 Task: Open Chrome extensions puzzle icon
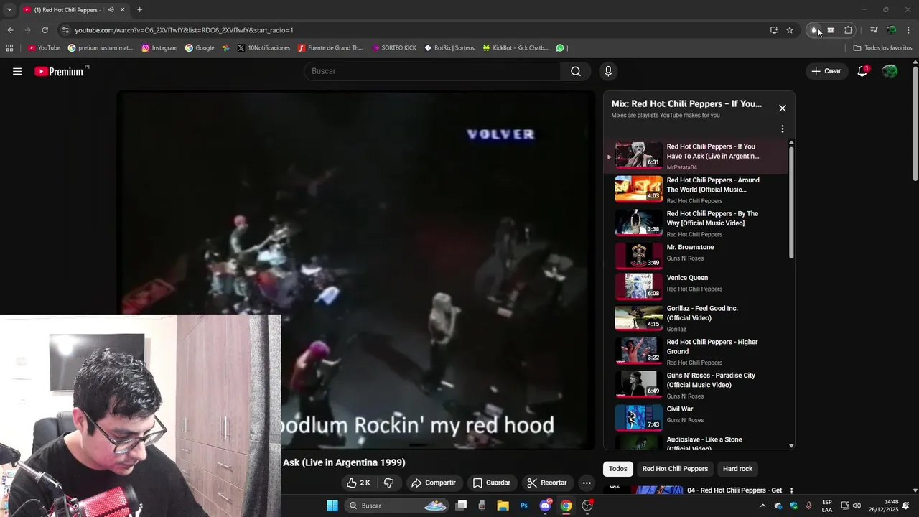tap(848, 30)
